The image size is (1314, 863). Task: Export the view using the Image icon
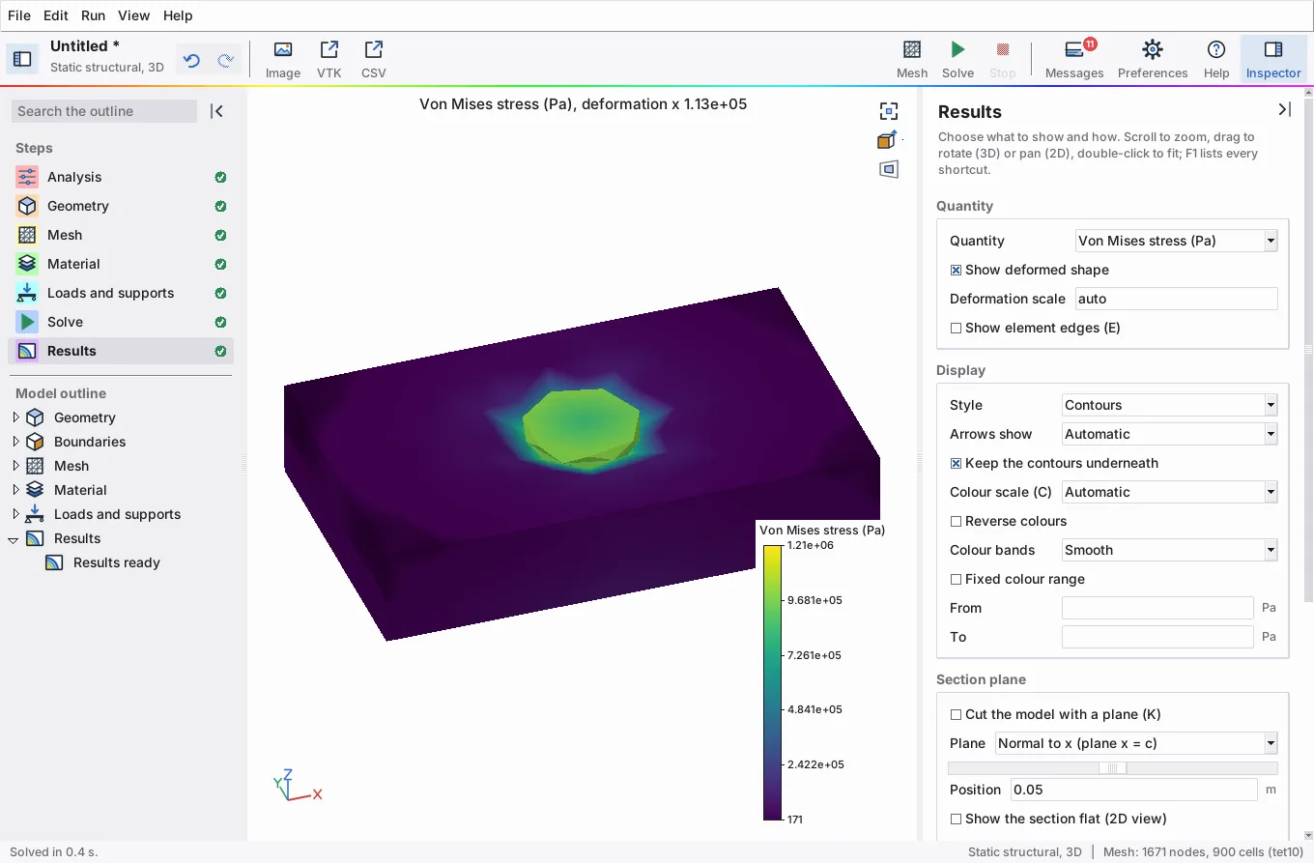[x=283, y=59]
